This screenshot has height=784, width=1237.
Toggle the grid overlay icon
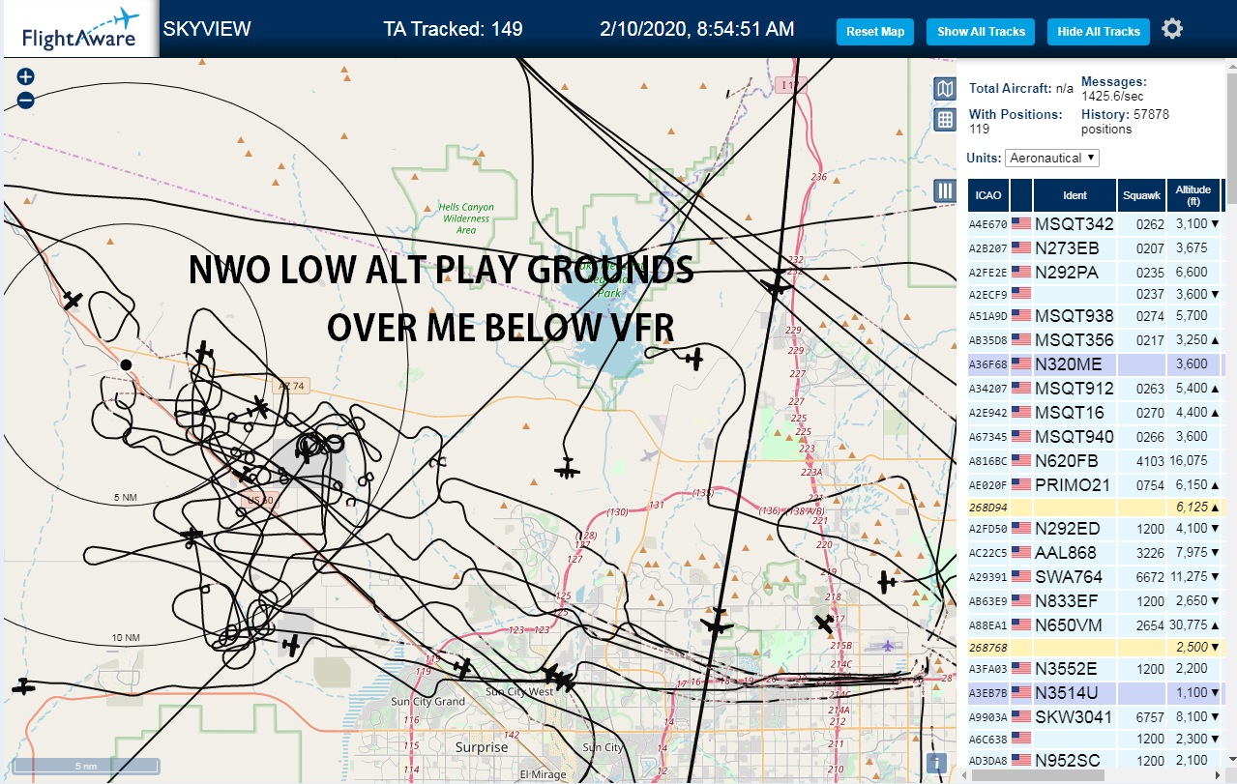click(945, 120)
